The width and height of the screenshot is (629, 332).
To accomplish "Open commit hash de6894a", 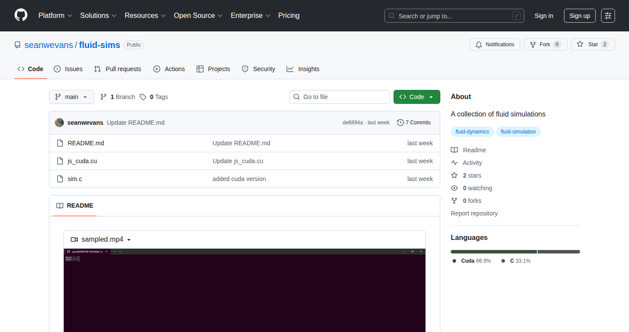I will (353, 123).
